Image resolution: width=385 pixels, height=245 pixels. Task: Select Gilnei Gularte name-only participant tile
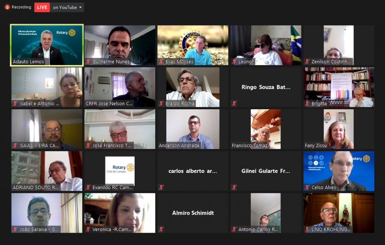click(265, 171)
